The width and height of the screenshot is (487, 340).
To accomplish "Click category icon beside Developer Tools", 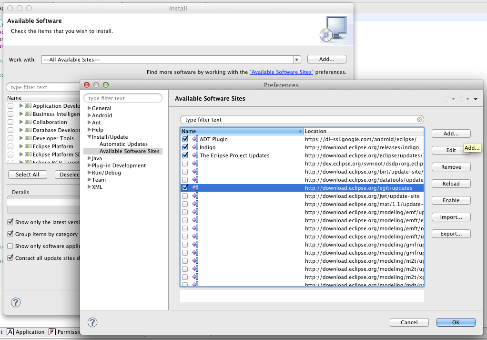I will coord(28,138).
